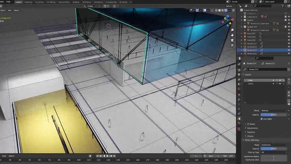Screen dimensions: 291x164
Task: Click the pin icon in properties header
Action: (289, 63)
